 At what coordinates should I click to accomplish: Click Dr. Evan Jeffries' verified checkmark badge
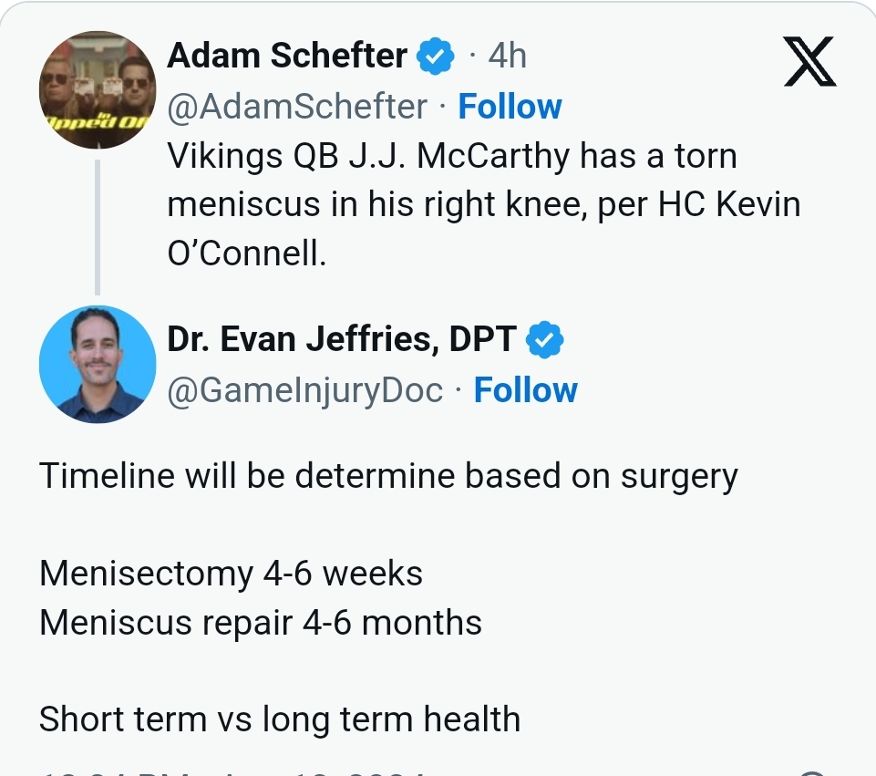coord(545,340)
